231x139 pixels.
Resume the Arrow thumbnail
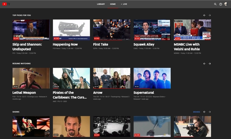[112, 78]
